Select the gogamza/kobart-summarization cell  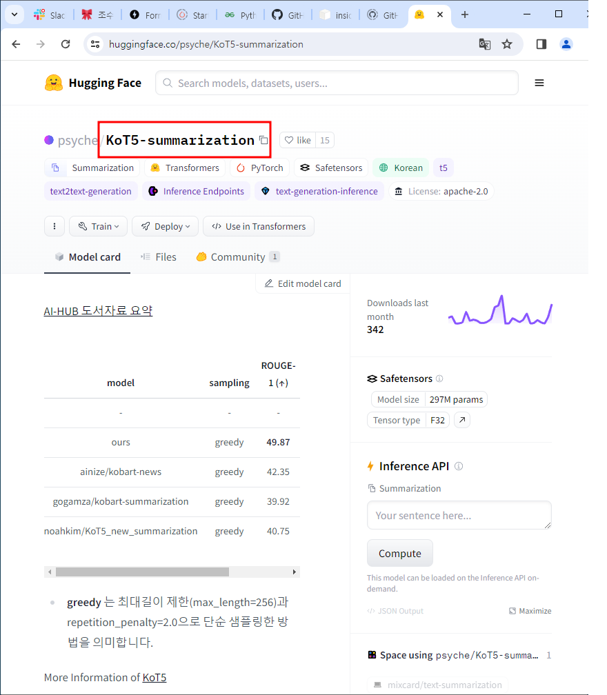[x=121, y=501]
